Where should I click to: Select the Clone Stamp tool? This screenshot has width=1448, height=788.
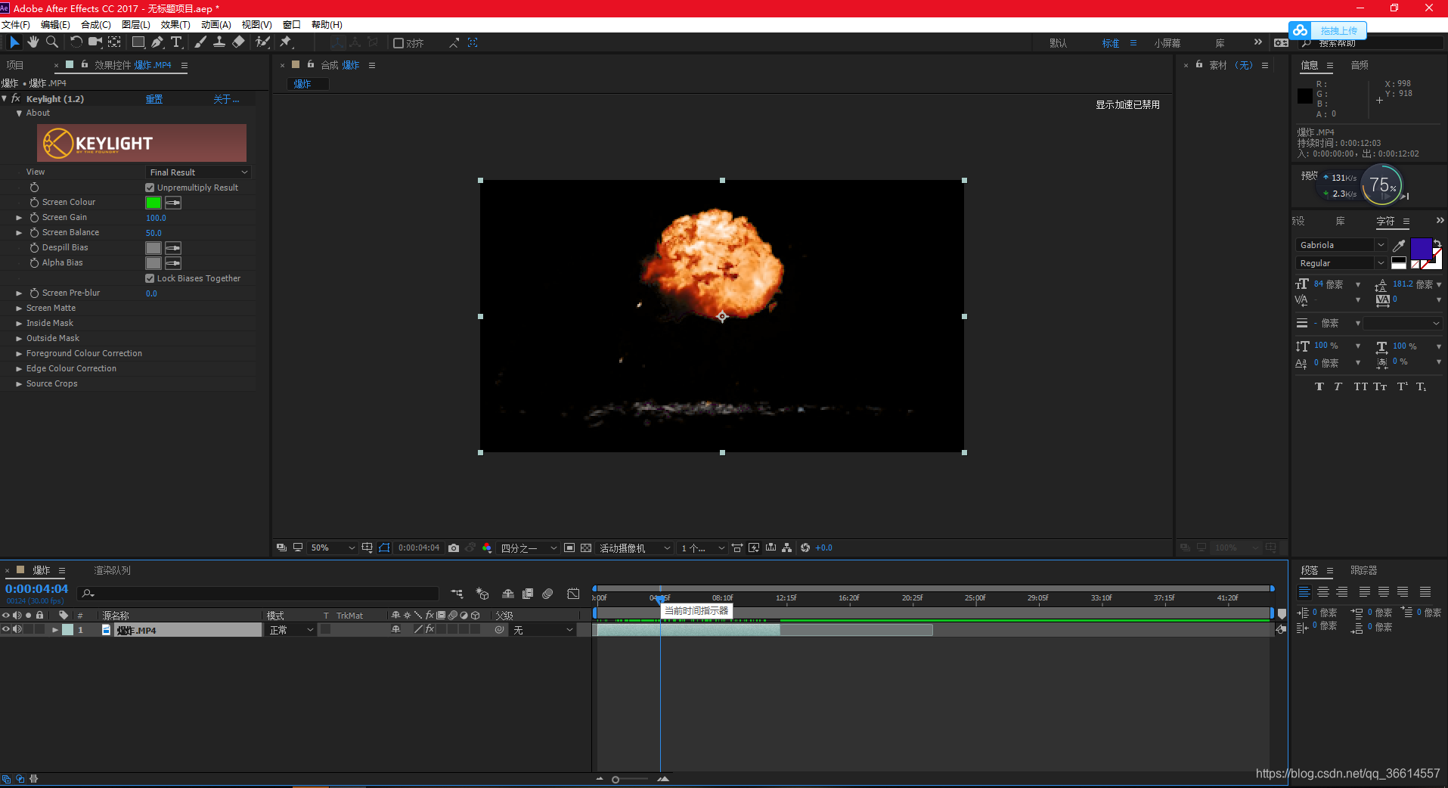(x=219, y=42)
